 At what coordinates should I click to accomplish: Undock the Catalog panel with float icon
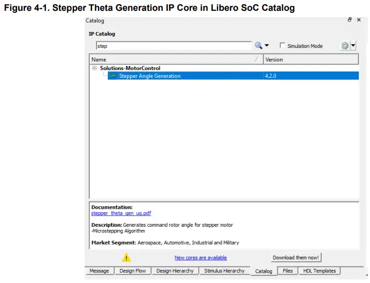point(350,20)
